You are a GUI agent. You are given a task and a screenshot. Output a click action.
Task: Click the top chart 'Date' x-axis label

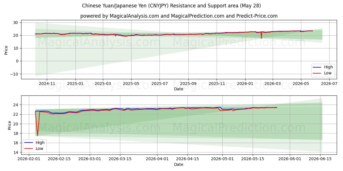click(x=179, y=89)
